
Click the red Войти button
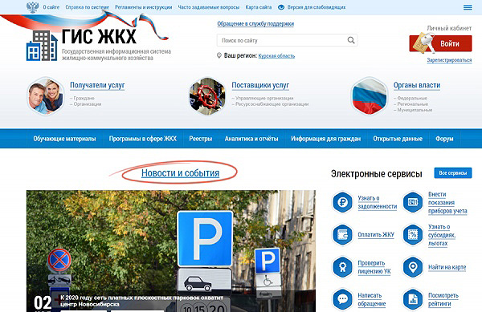coord(440,43)
